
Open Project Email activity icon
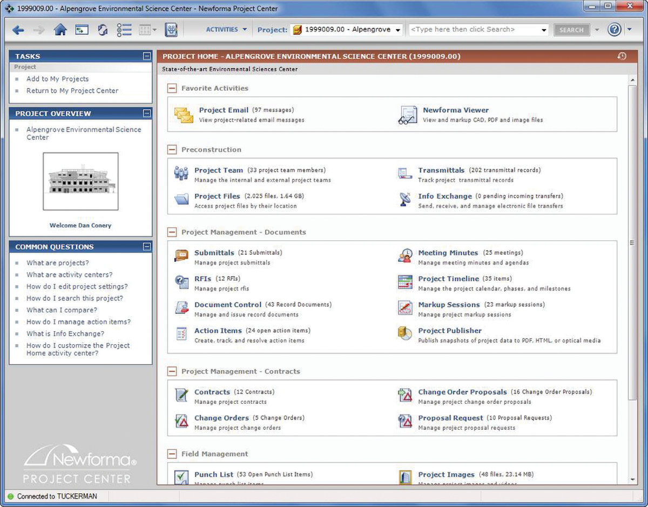pos(183,114)
